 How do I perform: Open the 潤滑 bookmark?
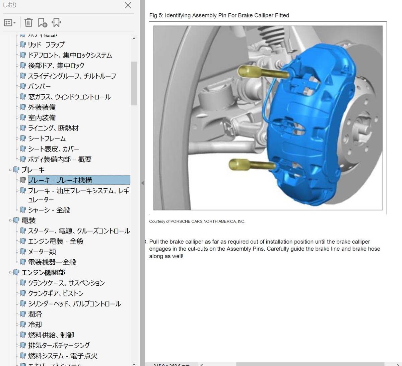pos(35,314)
